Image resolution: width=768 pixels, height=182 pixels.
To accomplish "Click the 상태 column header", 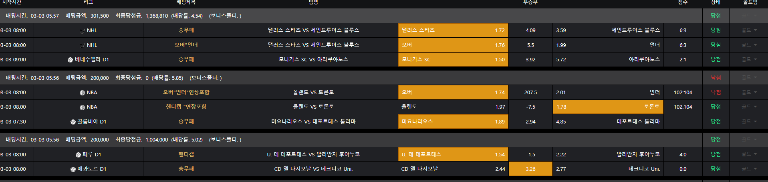I will (716, 2).
